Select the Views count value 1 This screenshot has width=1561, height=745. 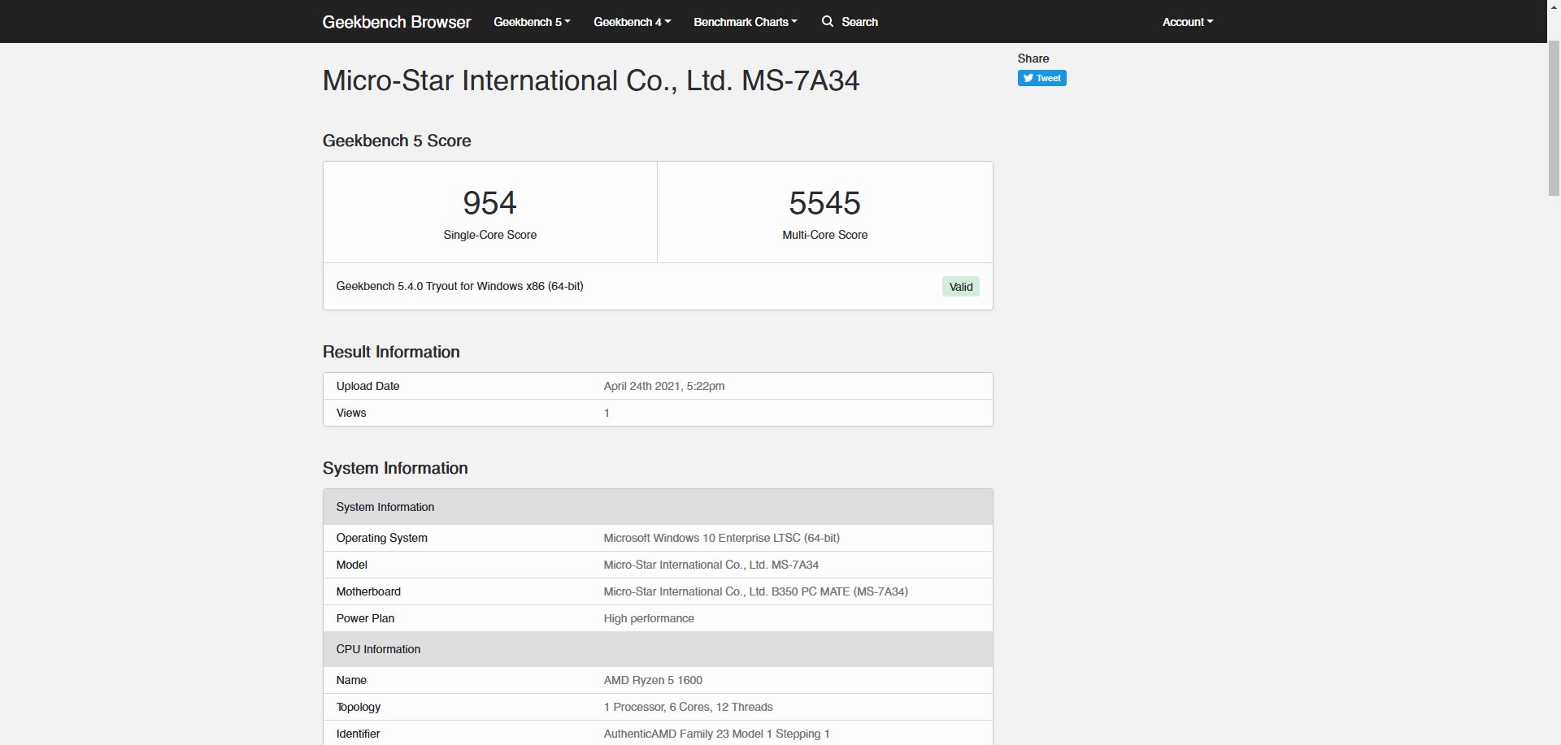(x=607, y=413)
